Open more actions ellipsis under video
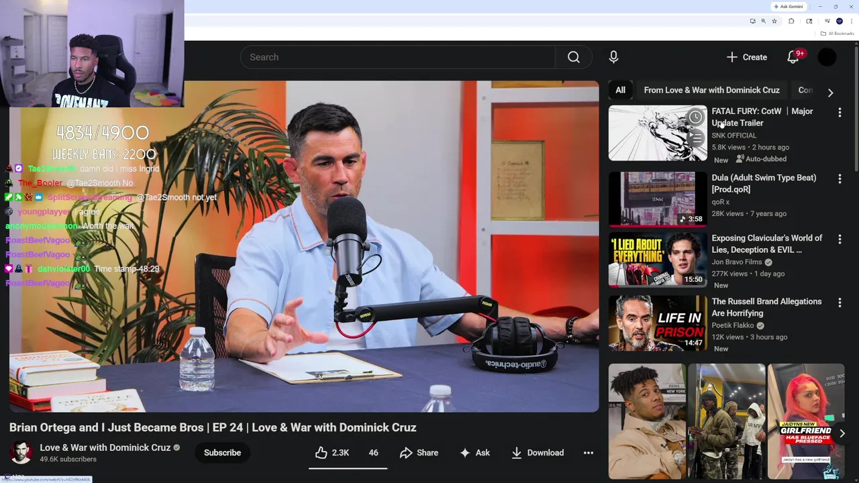Viewport: 859px width, 483px height. pyautogui.click(x=589, y=453)
